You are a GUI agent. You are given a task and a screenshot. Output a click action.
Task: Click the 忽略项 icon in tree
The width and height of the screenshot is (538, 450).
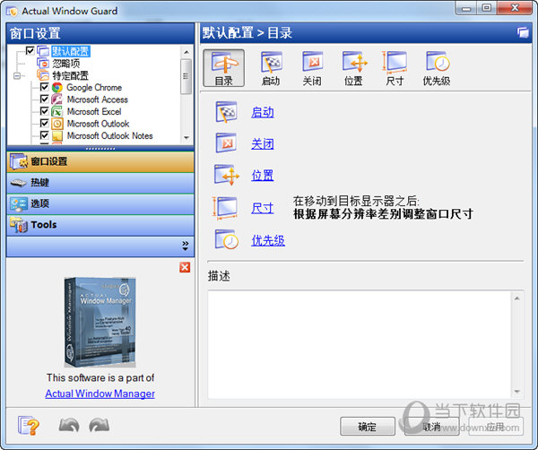[x=43, y=64]
